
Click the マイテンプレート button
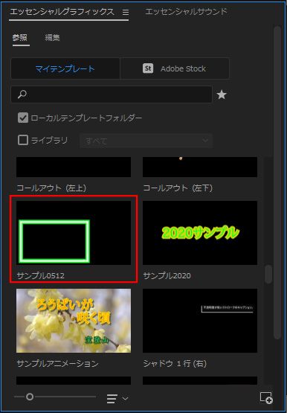coord(65,68)
